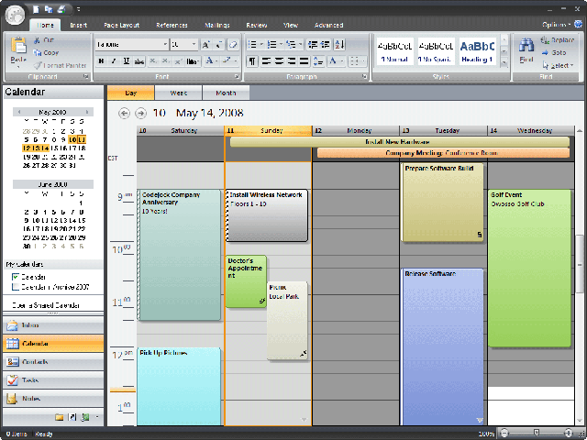The image size is (587, 440).
Task: Click the zoom slider handle
Action: click(537, 434)
